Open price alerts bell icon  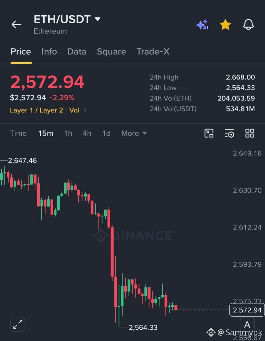coord(248,24)
